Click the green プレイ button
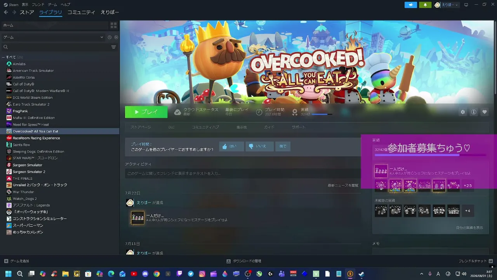The width and height of the screenshot is (497, 280). [146, 112]
